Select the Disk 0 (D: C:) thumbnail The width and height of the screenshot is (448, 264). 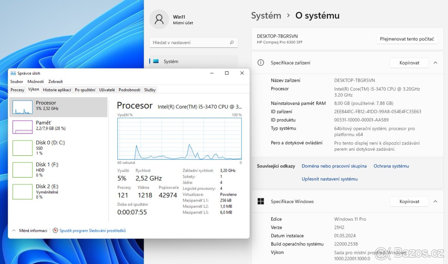coord(22,148)
